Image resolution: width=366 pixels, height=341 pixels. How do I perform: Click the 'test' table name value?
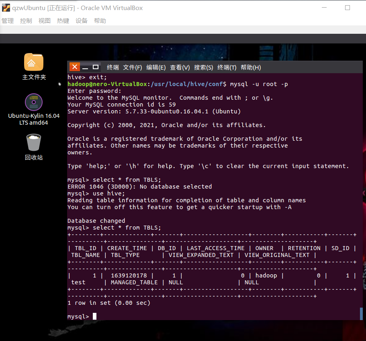78,282
